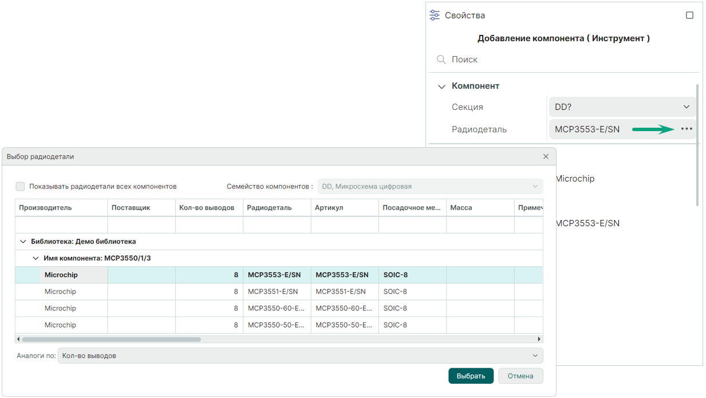The height and width of the screenshot is (398, 706).
Task: Collapse Имя компонента: MCP3550/1/3 group
Action: [36, 258]
